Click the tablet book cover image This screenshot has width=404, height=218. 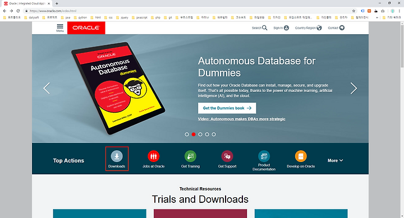[118, 89]
